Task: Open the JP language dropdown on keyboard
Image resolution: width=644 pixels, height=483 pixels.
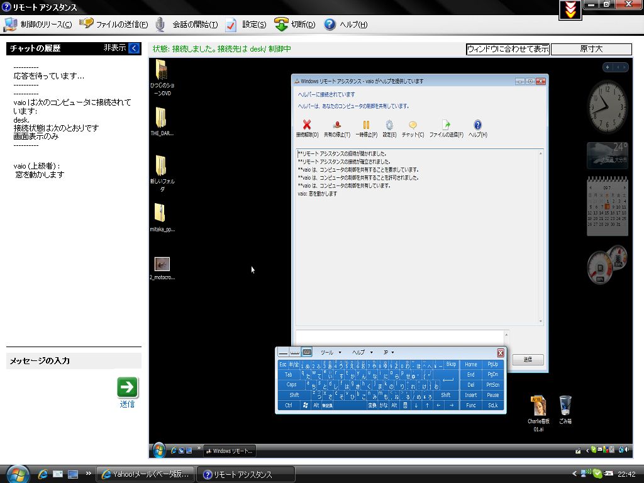Action: pyautogui.click(x=389, y=352)
